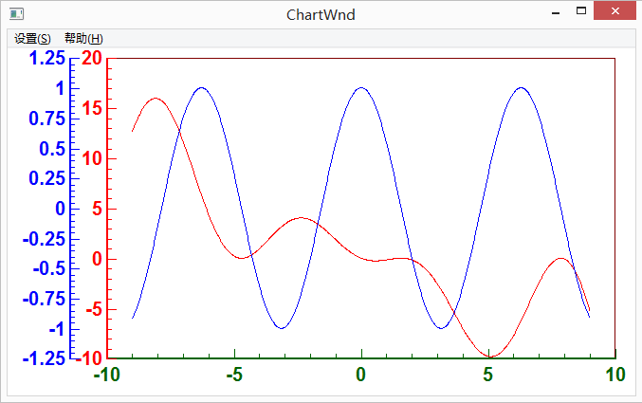Click the blue axis label 0.25
The image size is (642, 403).
(47, 178)
